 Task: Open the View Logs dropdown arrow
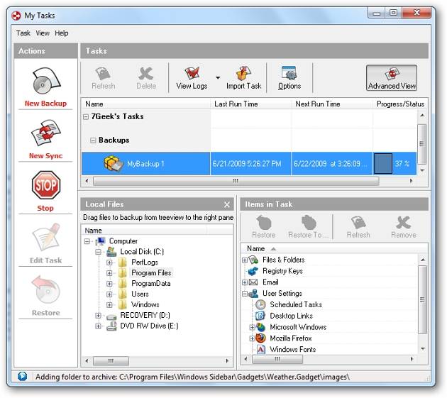coord(218,77)
